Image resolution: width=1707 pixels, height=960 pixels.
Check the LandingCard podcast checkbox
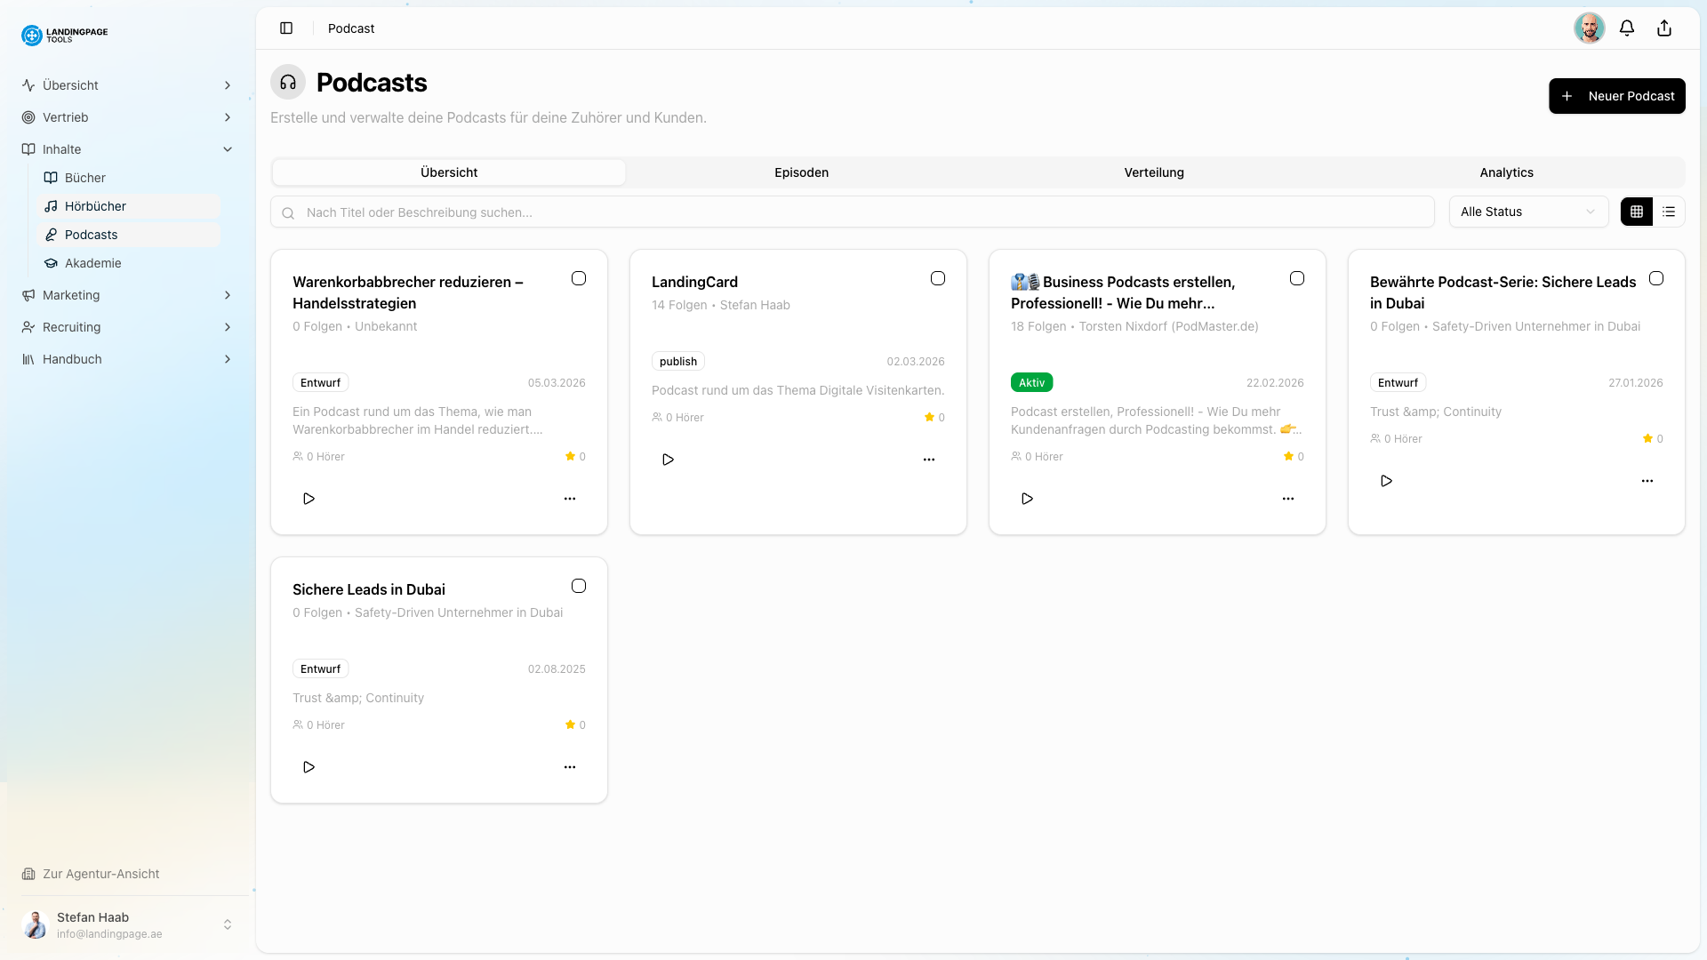tap(938, 278)
